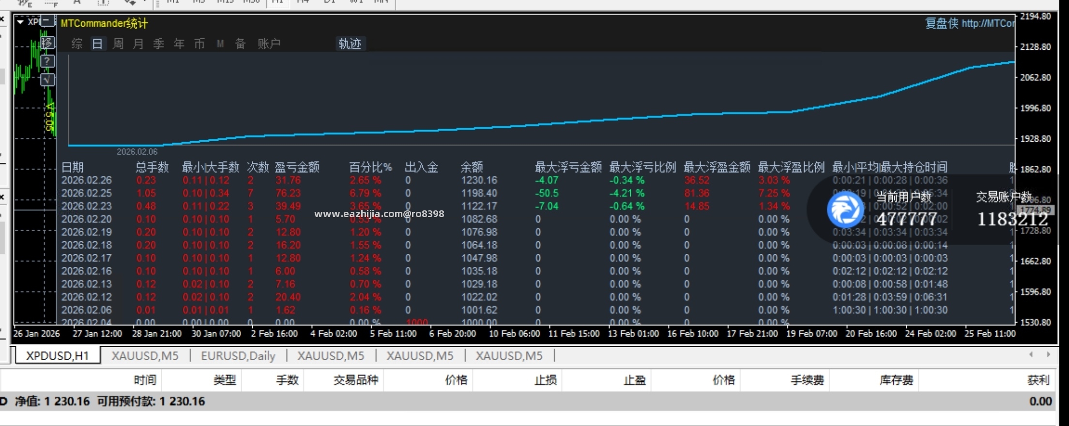Viewport: 1069px width, 426px height.
Task: Open the 复盘侠 http://MTCom link
Action: pos(970,23)
